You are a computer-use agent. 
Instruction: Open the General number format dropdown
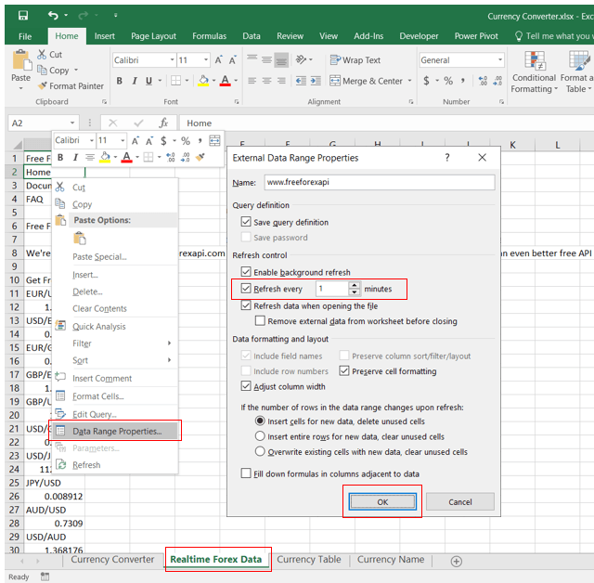[x=500, y=59]
